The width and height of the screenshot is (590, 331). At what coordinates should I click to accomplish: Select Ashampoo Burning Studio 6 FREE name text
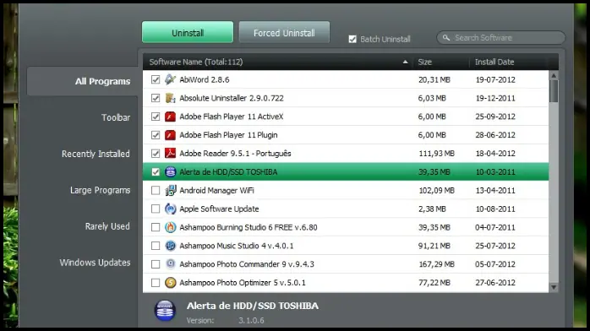pyautogui.click(x=249, y=227)
